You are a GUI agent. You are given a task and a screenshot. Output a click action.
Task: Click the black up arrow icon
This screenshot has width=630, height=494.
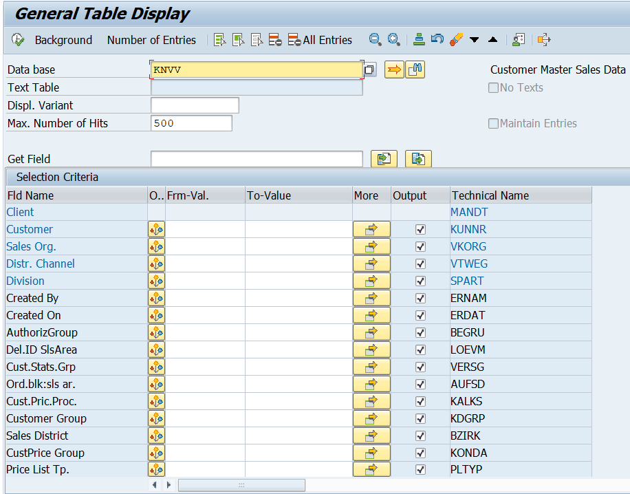(492, 39)
